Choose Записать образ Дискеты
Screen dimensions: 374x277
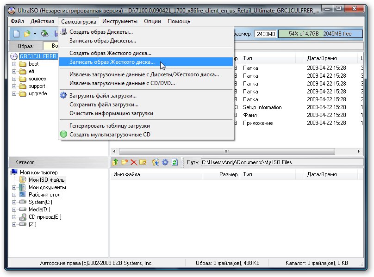[146, 41]
